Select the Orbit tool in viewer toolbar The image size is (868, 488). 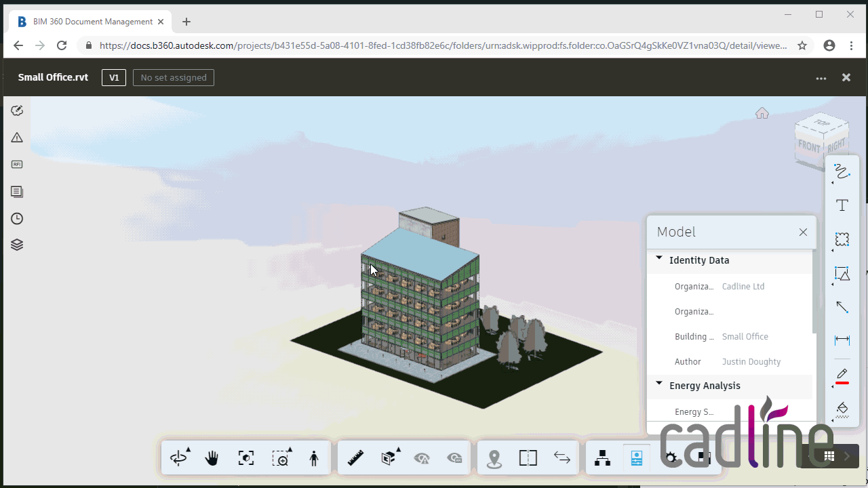[x=180, y=458]
